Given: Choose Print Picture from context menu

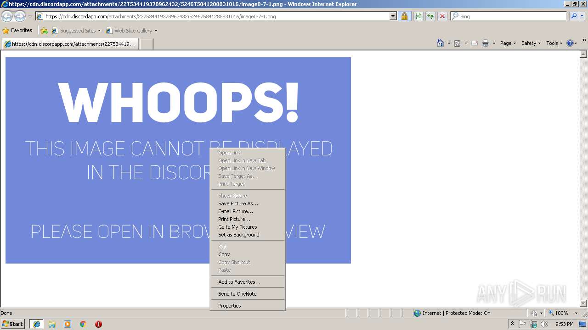Looking at the screenshot, I should (248, 219).
